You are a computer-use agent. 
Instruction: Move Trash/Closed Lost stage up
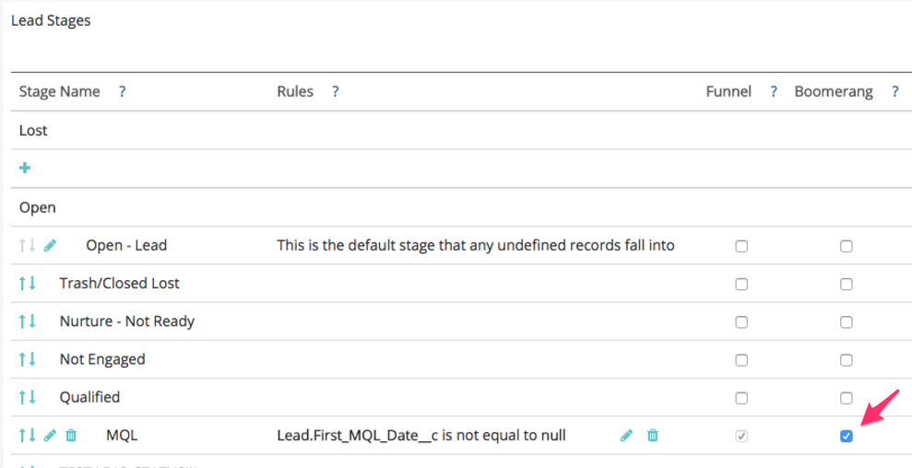tap(22, 284)
